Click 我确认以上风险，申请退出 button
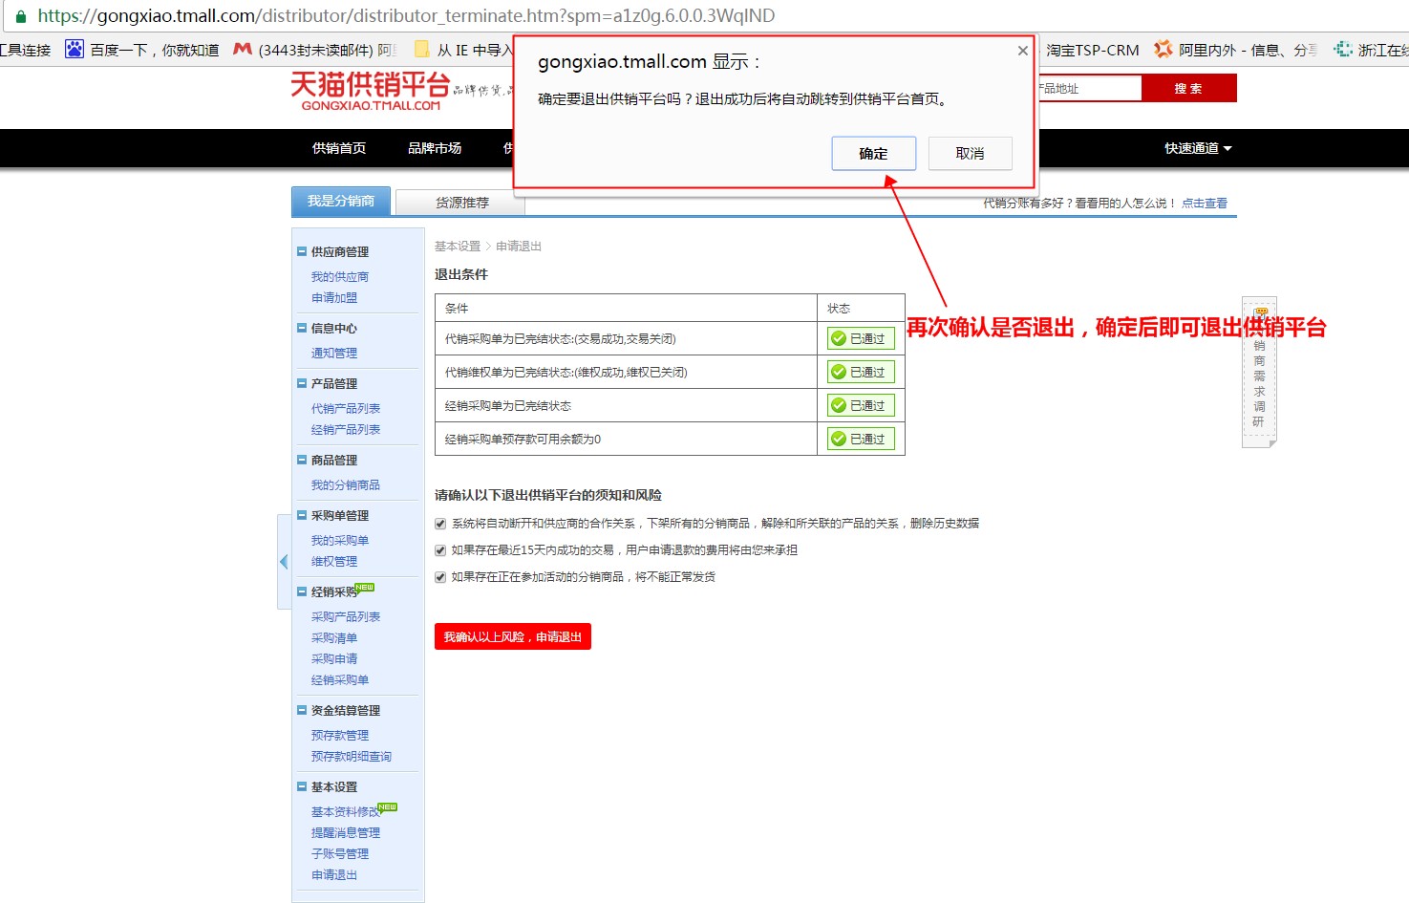The image size is (1409, 903). click(513, 636)
